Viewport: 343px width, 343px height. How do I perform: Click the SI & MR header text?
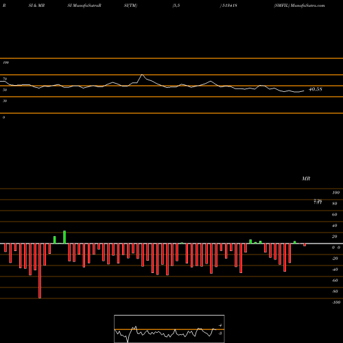pos(36,5)
